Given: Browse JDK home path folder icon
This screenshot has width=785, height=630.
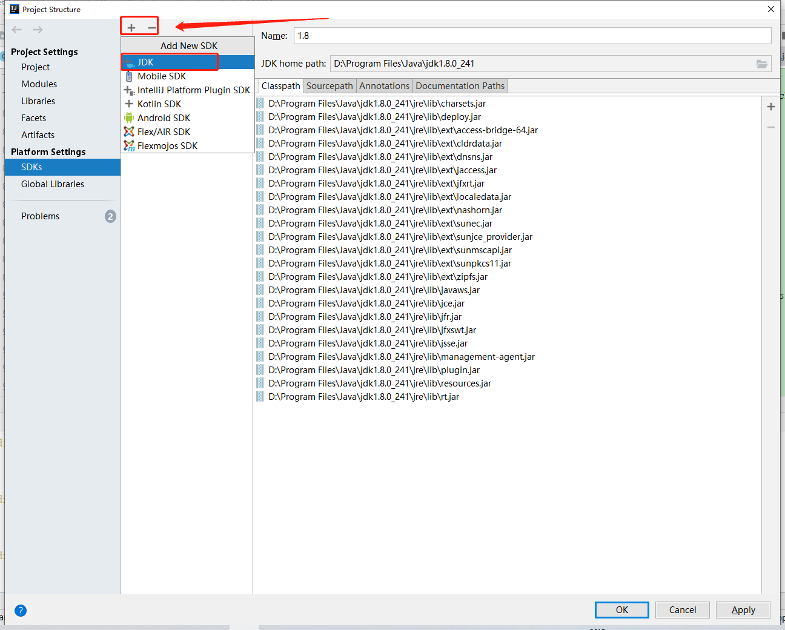Looking at the screenshot, I should point(762,64).
